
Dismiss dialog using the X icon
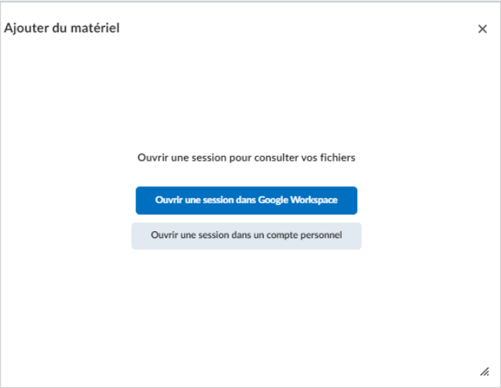pos(482,29)
